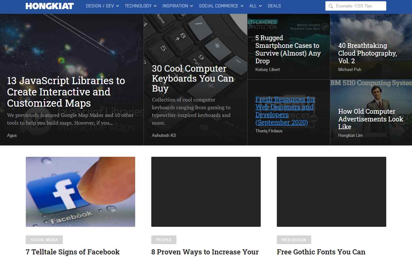Click the Social Media category tag
The image size is (412, 257).
44,240
